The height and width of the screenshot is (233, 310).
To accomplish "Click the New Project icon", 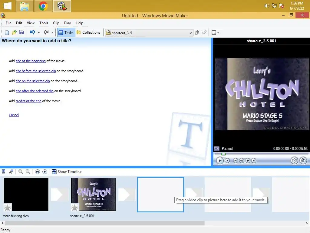I will (7, 32).
